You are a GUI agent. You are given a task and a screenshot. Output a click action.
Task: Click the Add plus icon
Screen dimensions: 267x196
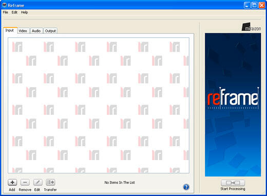(12, 182)
